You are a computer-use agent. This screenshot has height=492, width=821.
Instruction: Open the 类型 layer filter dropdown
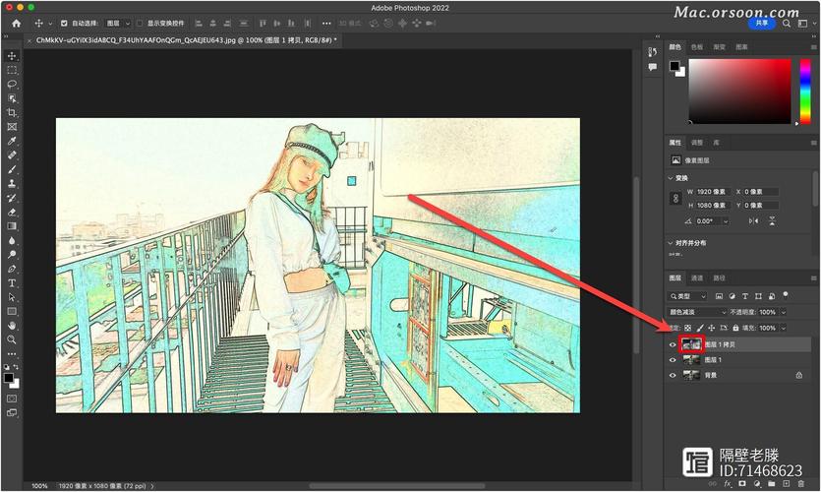tap(687, 296)
